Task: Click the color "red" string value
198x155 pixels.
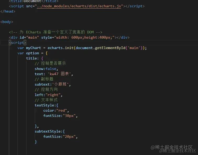Action: point(61,111)
